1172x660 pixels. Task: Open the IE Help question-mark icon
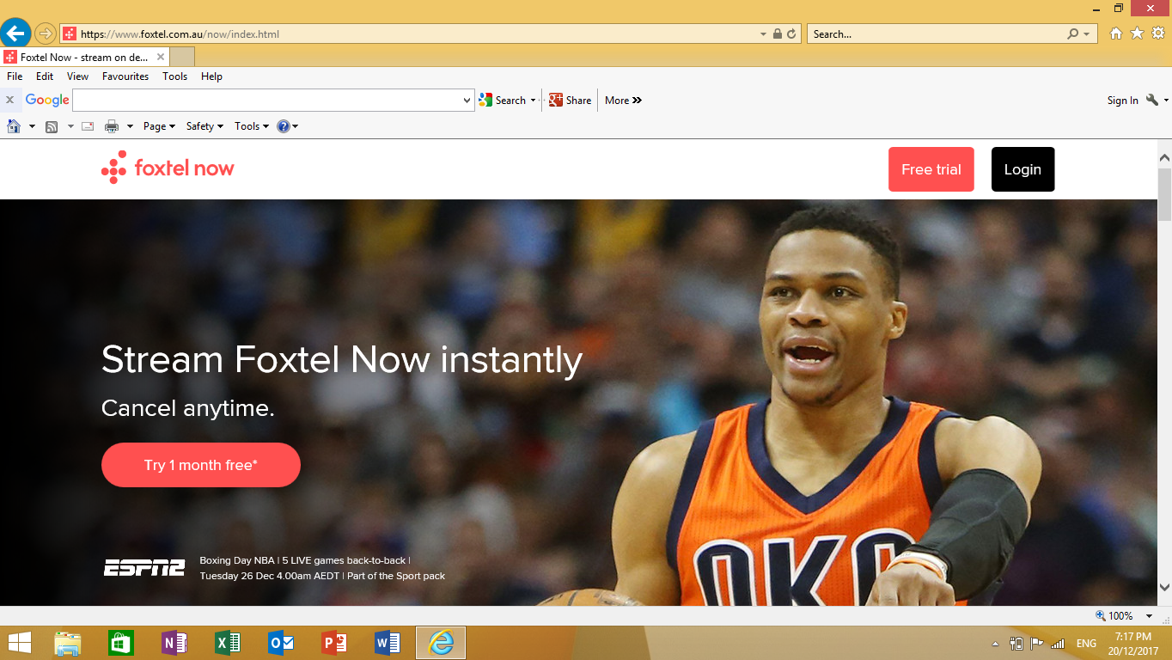283,125
